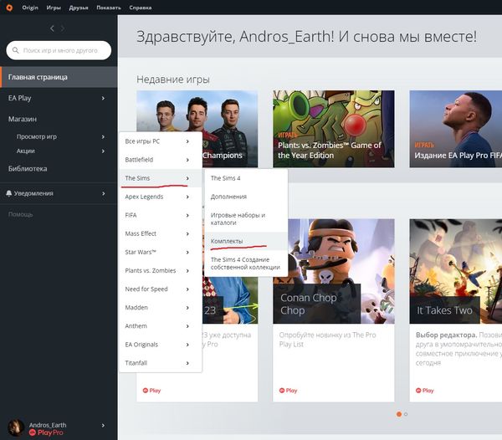502x440 pixels.
Task: Open the Plants vs. Zombies submenu
Action: tap(161, 271)
